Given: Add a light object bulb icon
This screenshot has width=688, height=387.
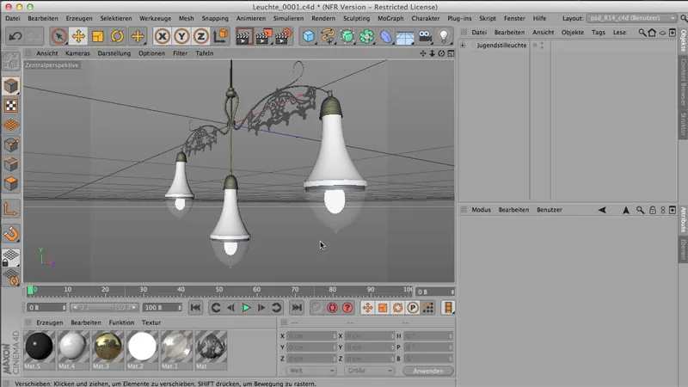Looking at the screenshot, I should pos(444,36).
